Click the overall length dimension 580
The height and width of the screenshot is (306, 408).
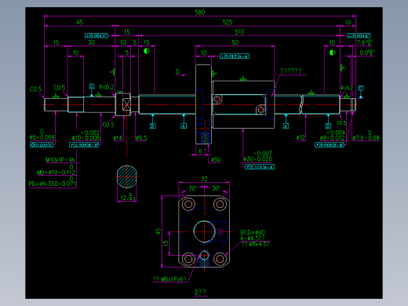200,13
